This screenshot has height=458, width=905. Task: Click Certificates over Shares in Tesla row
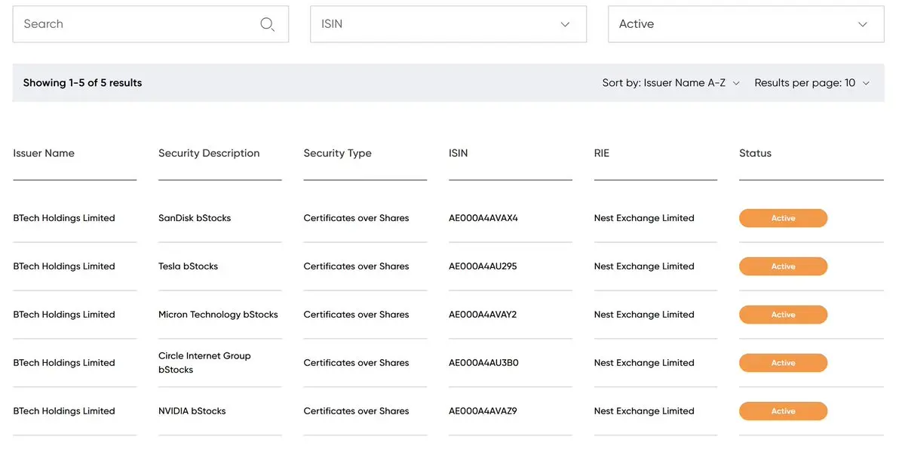point(356,266)
